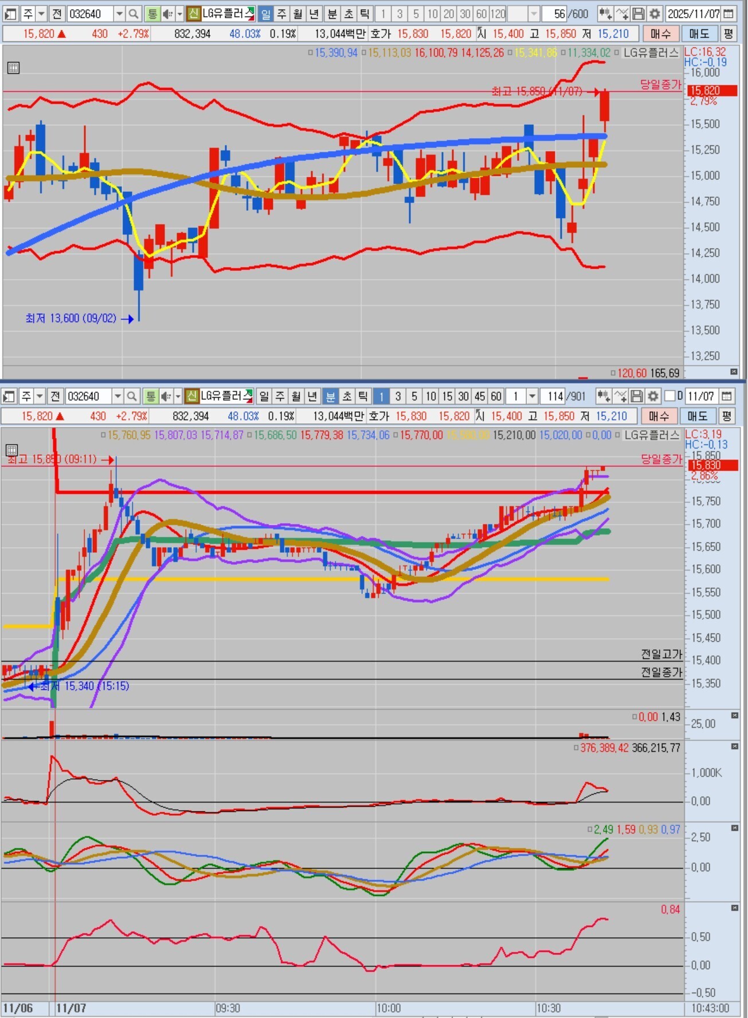The height and width of the screenshot is (1018, 748).
Task: Open the calendar picker beside 2025/11/07
Action: [x=729, y=14]
